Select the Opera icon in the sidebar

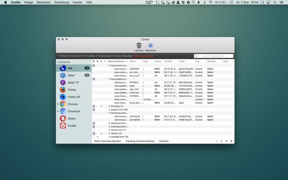click(63, 118)
